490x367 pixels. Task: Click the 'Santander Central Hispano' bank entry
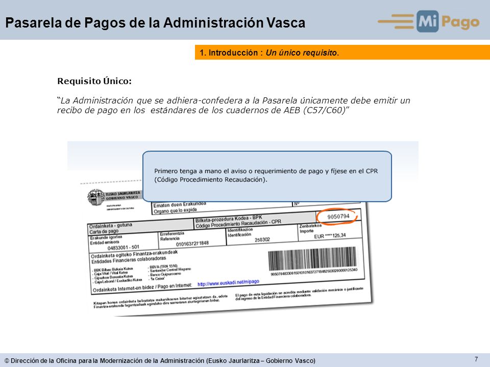170,270
